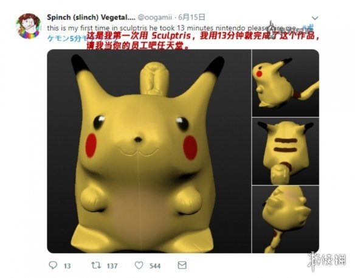Click the reply count 13

pyautogui.click(x=67, y=266)
